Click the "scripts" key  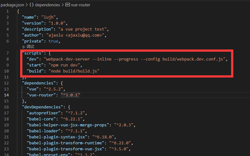tap(33, 53)
